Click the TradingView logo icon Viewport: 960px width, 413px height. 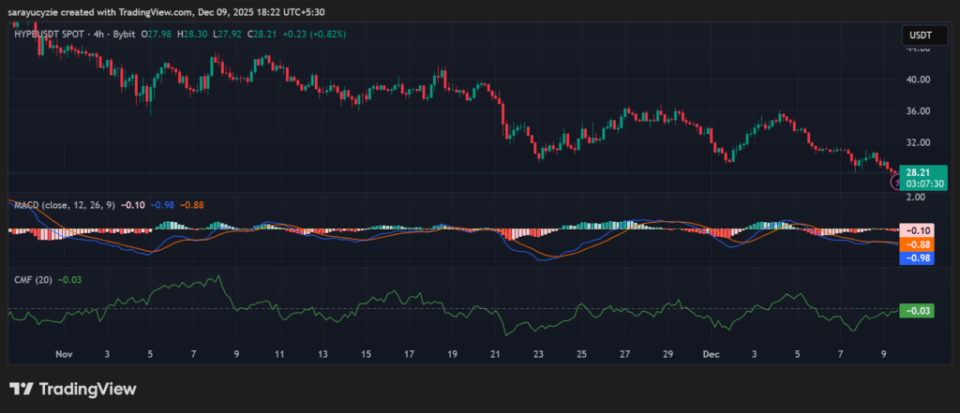(21, 389)
